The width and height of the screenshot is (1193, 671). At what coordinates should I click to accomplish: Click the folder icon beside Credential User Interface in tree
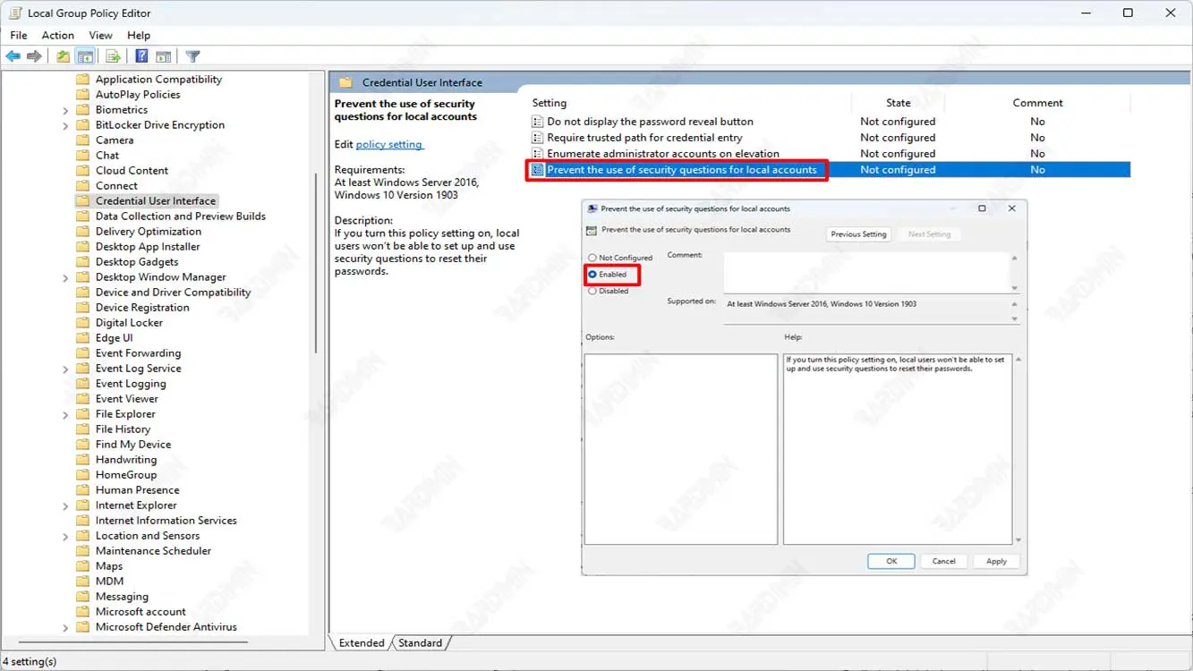(x=82, y=201)
